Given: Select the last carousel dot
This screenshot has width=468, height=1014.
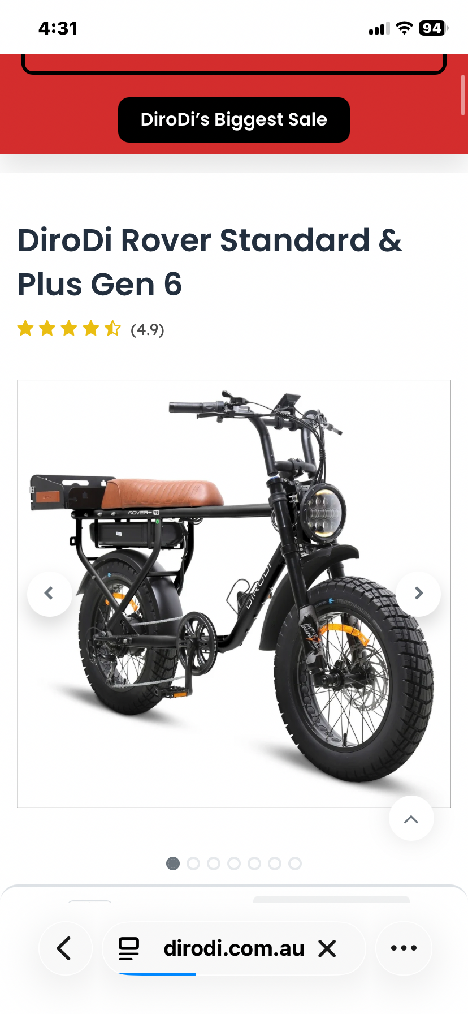Looking at the screenshot, I should click(x=295, y=863).
